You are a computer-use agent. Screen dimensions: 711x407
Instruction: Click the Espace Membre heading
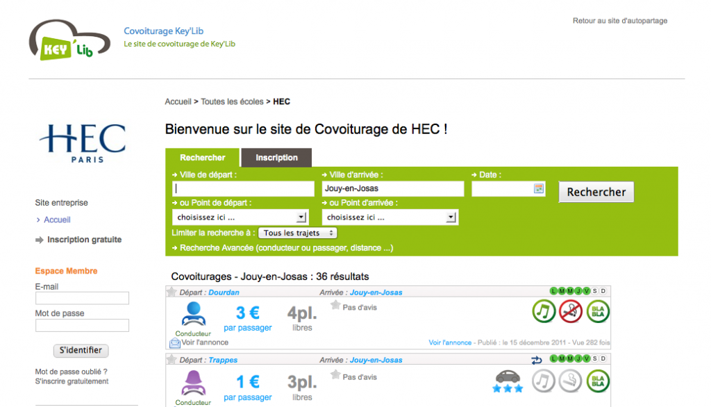click(66, 271)
